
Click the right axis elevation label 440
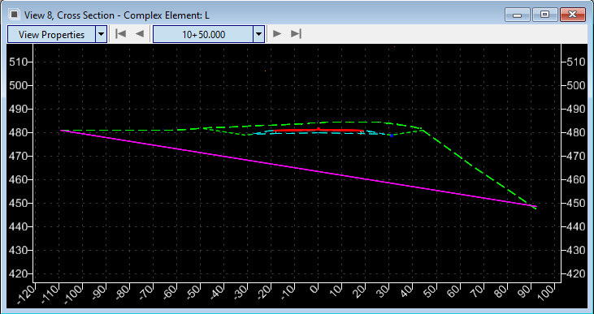click(576, 227)
